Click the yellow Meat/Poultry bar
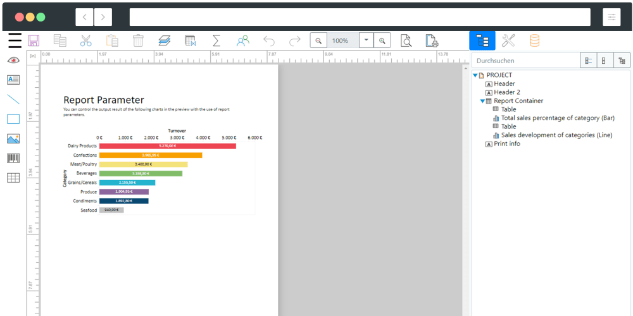The height and width of the screenshot is (316, 633). click(143, 164)
